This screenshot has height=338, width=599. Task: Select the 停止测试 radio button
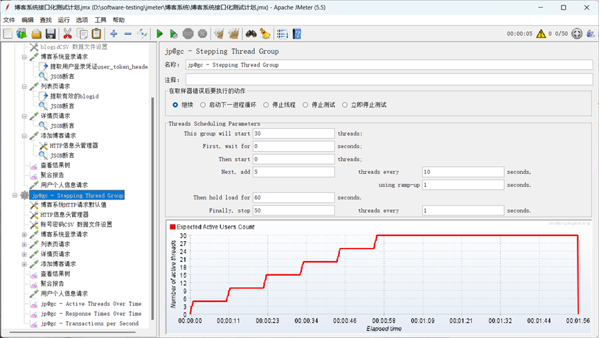coord(305,105)
